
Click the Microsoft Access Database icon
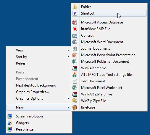pos(75,22)
